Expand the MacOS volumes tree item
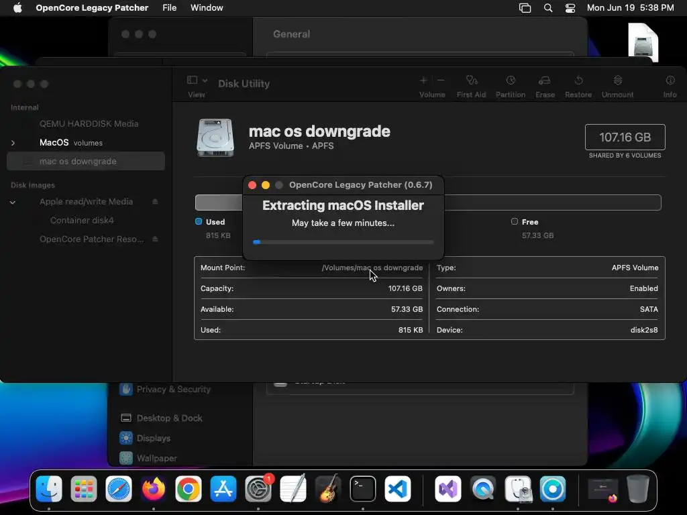Image resolution: width=687 pixels, height=515 pixels. pos(13,143)
